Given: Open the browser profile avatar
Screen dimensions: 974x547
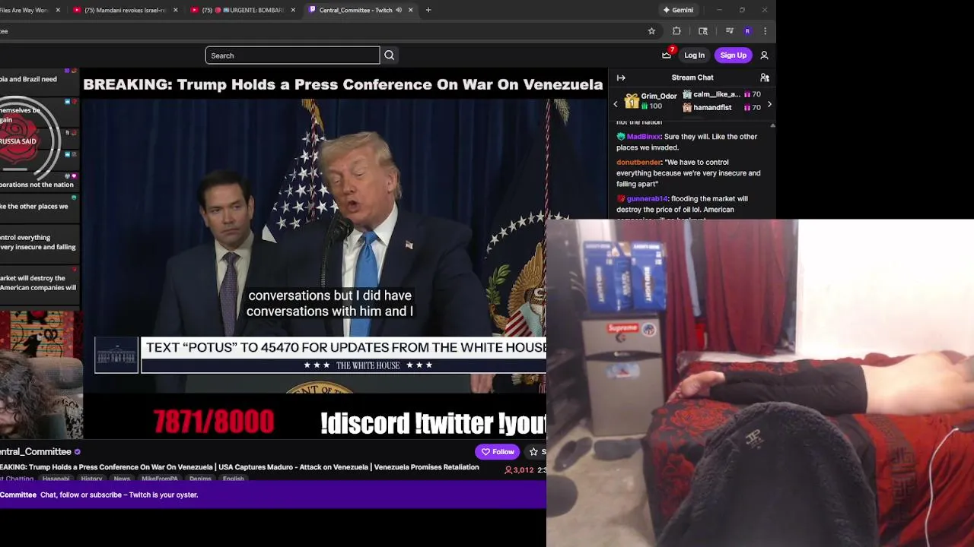Looking at the screenshot, I should [x=747, y=31].
